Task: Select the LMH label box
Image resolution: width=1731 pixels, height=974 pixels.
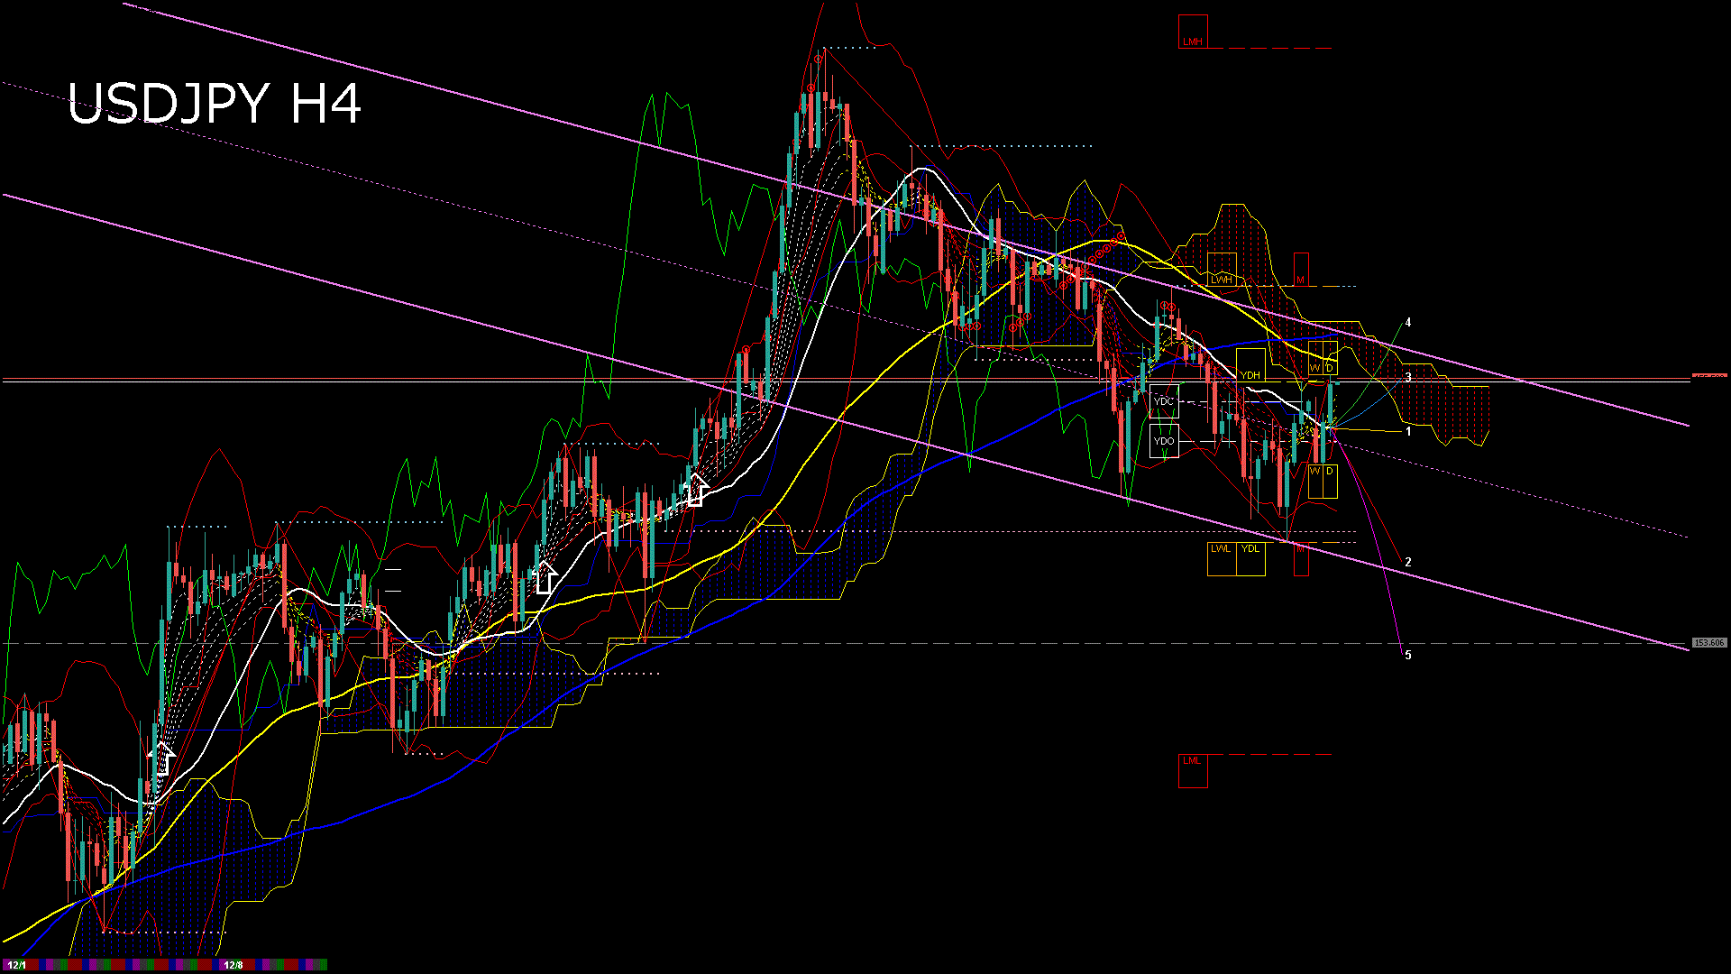Action: point(1193,32)
